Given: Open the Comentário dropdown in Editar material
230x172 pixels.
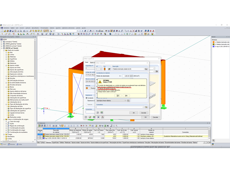Looking at the screenshot, I should [143, 107].
